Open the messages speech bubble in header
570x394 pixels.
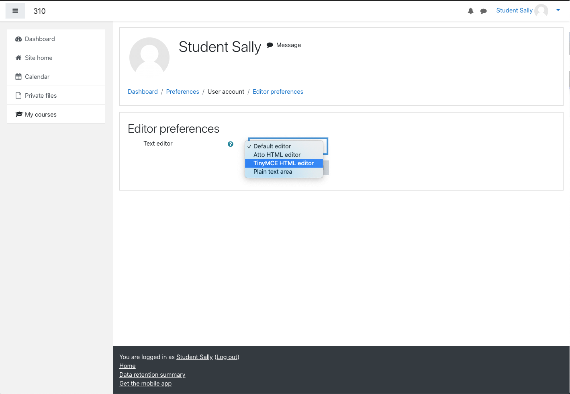pos(484,11)
